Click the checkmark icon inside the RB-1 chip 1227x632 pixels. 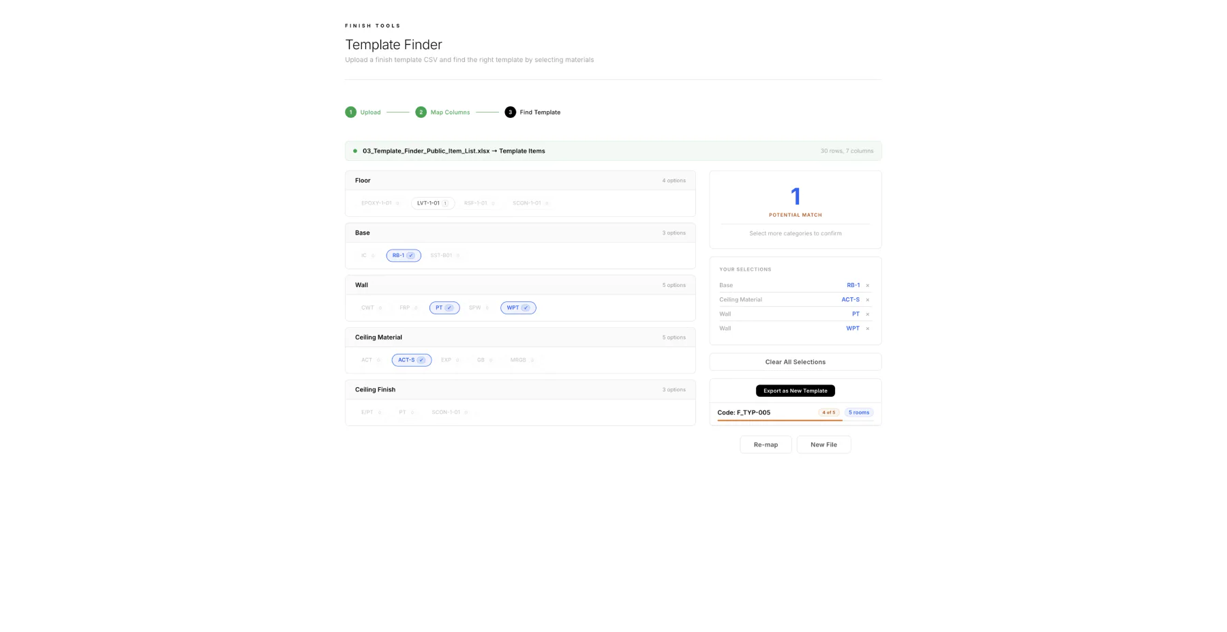(410, 255)
